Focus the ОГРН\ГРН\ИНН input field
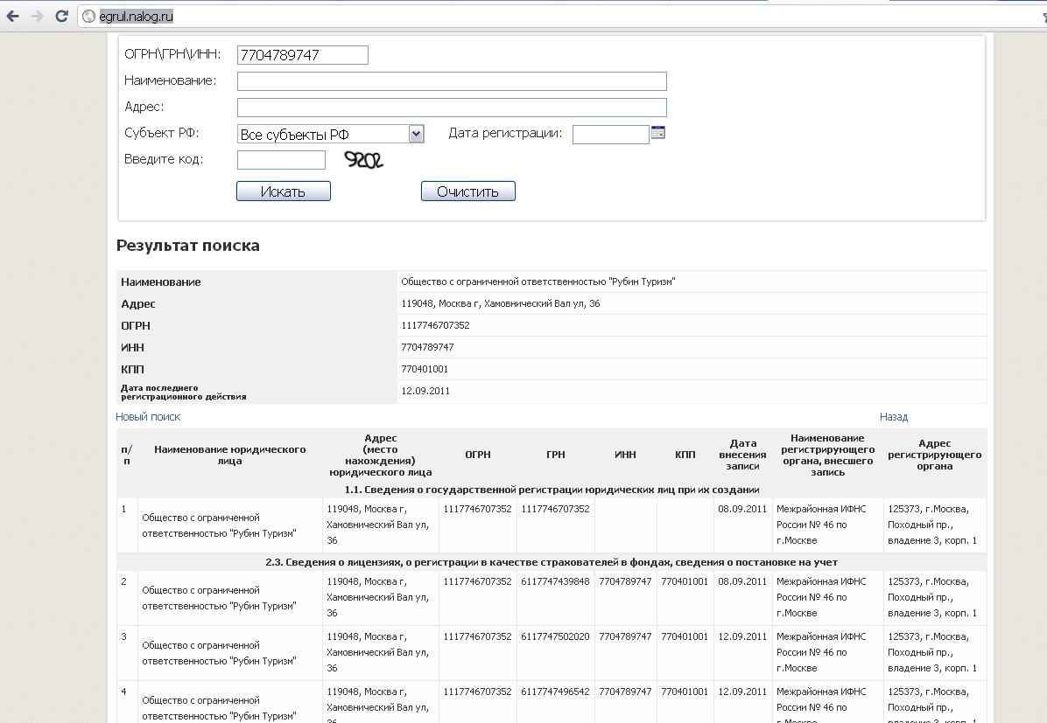The image size is (1047, 723). 302,55
